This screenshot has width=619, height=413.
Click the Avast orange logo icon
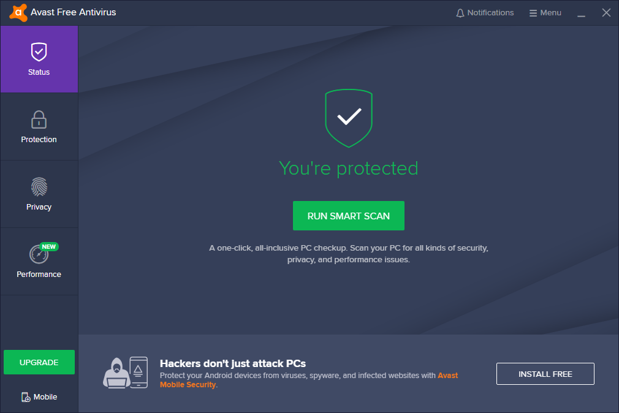[18, 13]
